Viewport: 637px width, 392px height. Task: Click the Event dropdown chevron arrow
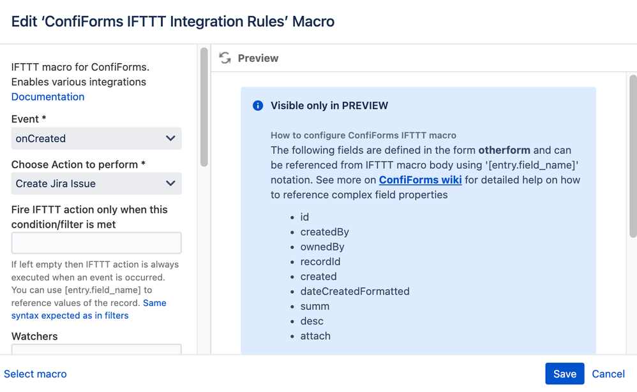(170, 138)
